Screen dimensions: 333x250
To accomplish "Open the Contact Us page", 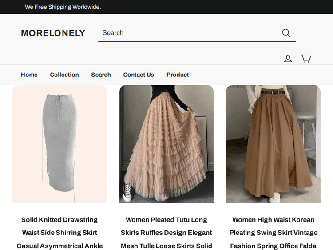I will click(139, 75).
